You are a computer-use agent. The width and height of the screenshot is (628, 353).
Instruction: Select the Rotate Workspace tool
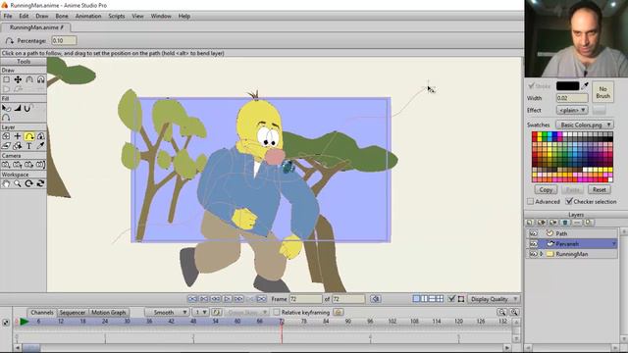coord(29,183)
